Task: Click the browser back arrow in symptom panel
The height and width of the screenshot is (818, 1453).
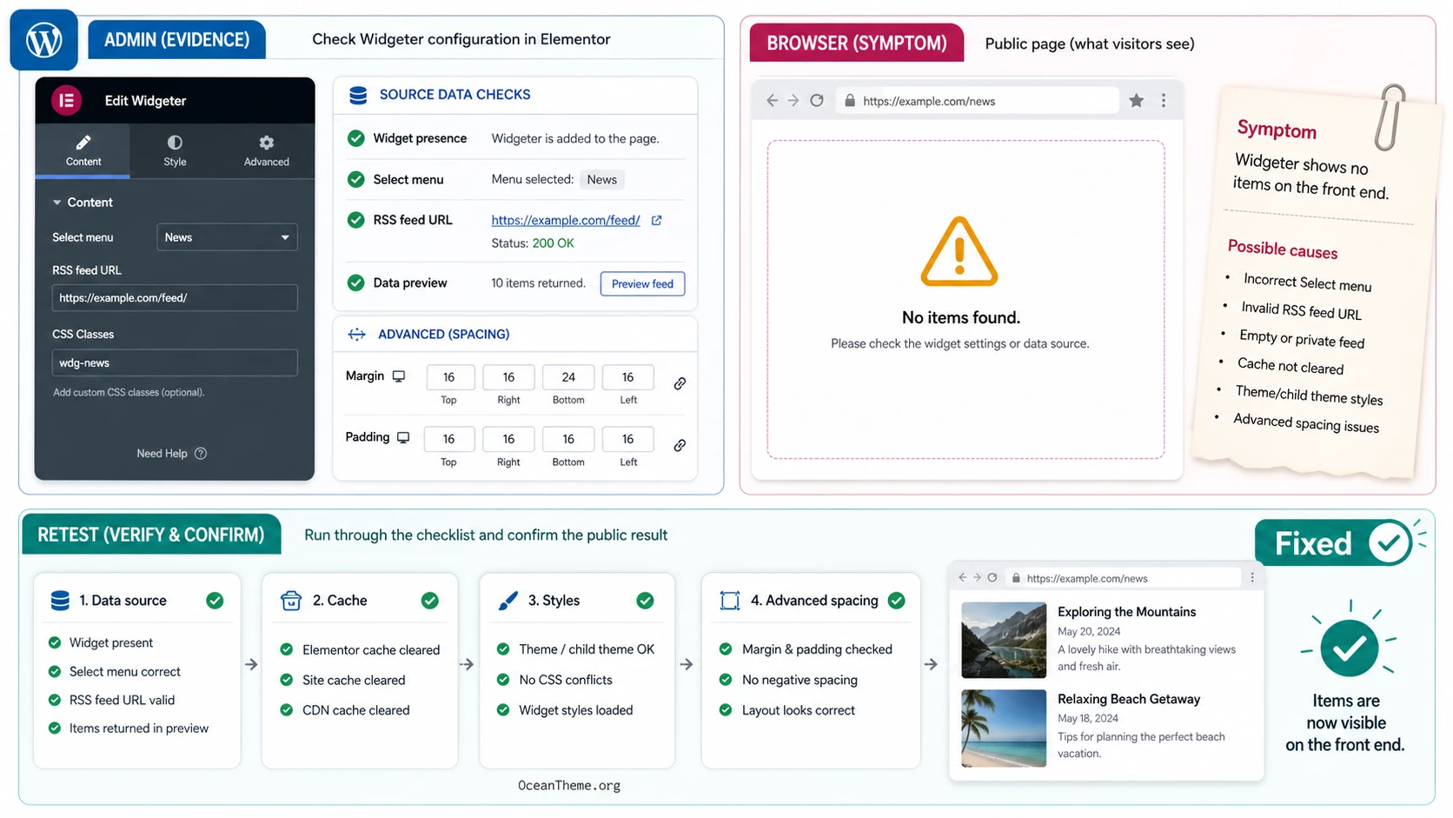Action: coord(772,101)
